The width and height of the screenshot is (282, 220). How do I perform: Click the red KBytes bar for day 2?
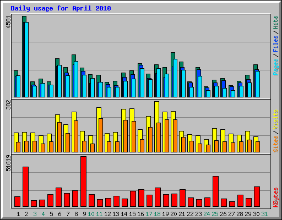point(25,187)
